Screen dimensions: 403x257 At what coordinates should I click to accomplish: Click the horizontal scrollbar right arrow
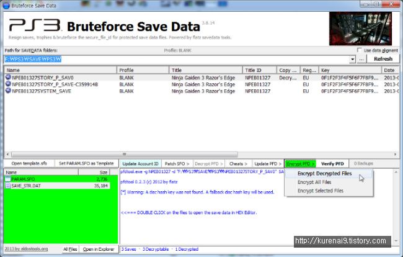coord(396,154)
